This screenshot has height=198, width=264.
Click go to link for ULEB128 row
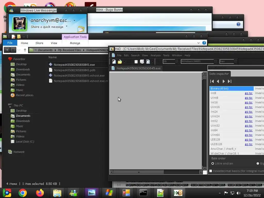tap(249, 144)
